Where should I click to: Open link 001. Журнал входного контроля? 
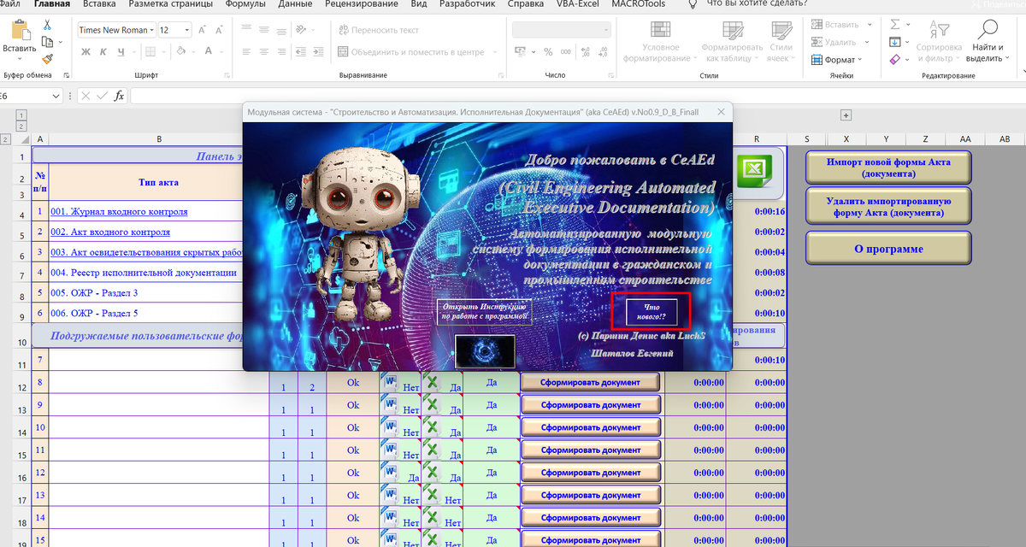point(119,211)
